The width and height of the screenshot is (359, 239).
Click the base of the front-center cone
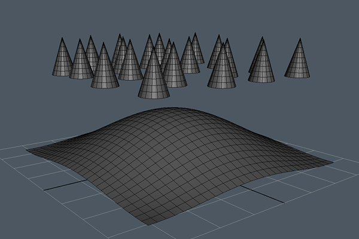(153, 94)
